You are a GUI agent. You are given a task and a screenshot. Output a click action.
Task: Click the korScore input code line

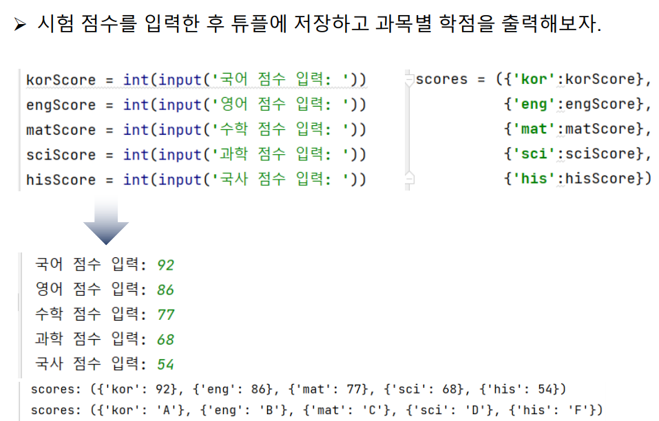[196, 79]
